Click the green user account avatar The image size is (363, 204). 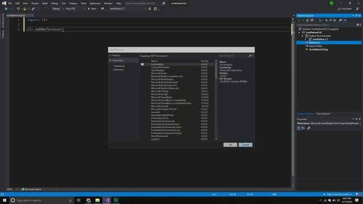(331, 3)
